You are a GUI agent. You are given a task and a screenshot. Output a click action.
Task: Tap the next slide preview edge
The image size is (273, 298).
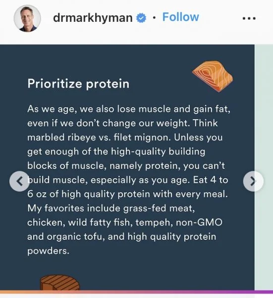point(264,167)
